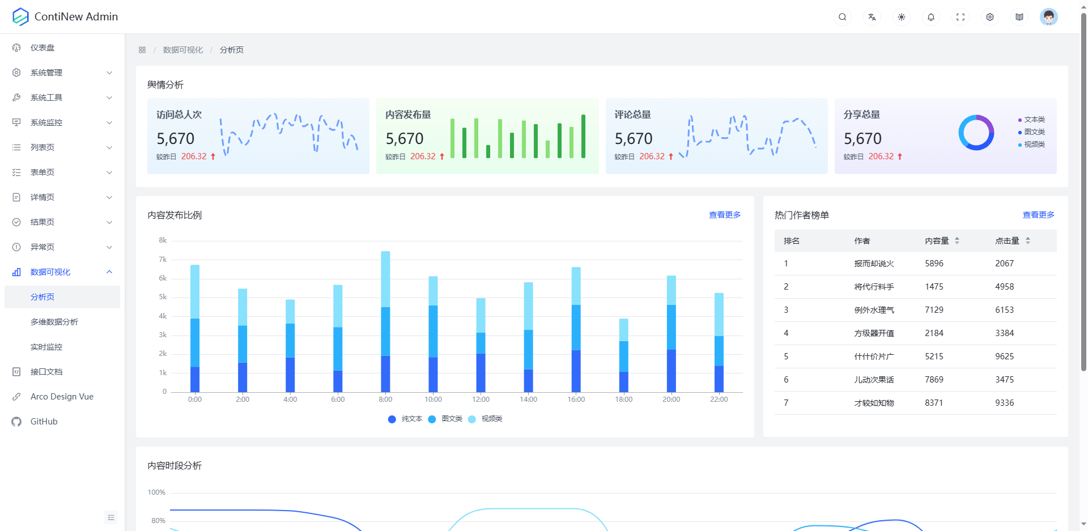This screenshot has height=531, width=1088.
Task: Open 多维数据分析 page
Action: pyautogui.click(x=54, y=322)
